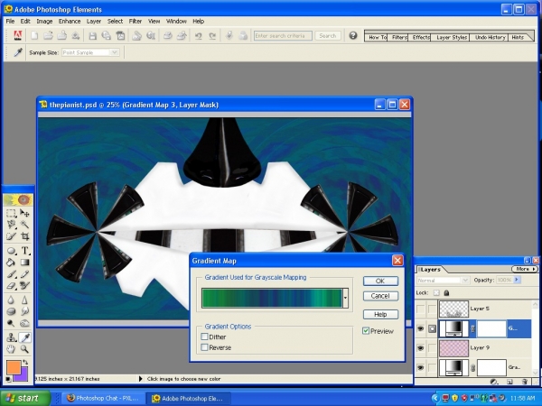Click the new layer icon in Layers palette
The image size is (542, 406).
pos(509,382)
